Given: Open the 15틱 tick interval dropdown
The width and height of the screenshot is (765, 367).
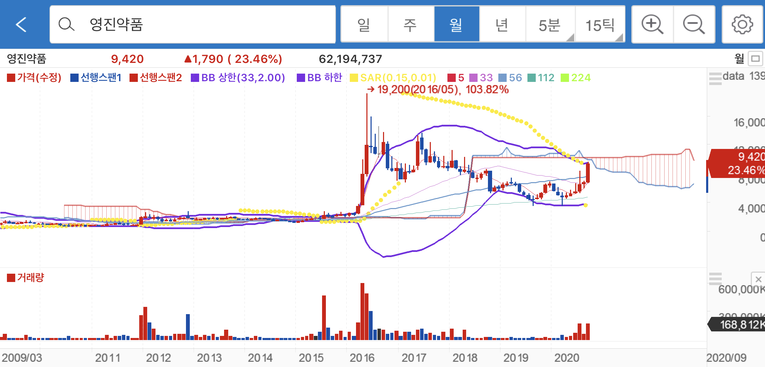Looking at the screenshot, I should pos(600,25).
